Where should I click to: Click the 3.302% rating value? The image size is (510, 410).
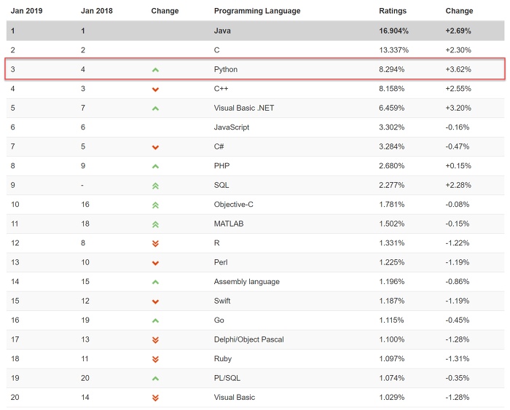(x=392, y=127)
